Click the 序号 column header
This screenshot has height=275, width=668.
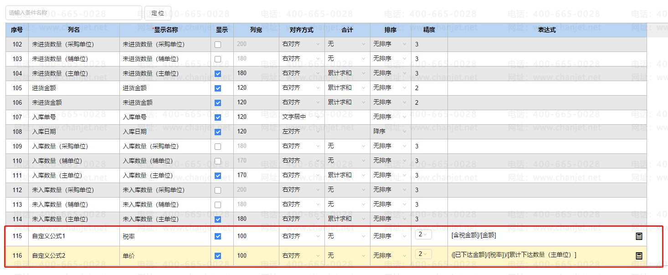[x=17, y=30]
